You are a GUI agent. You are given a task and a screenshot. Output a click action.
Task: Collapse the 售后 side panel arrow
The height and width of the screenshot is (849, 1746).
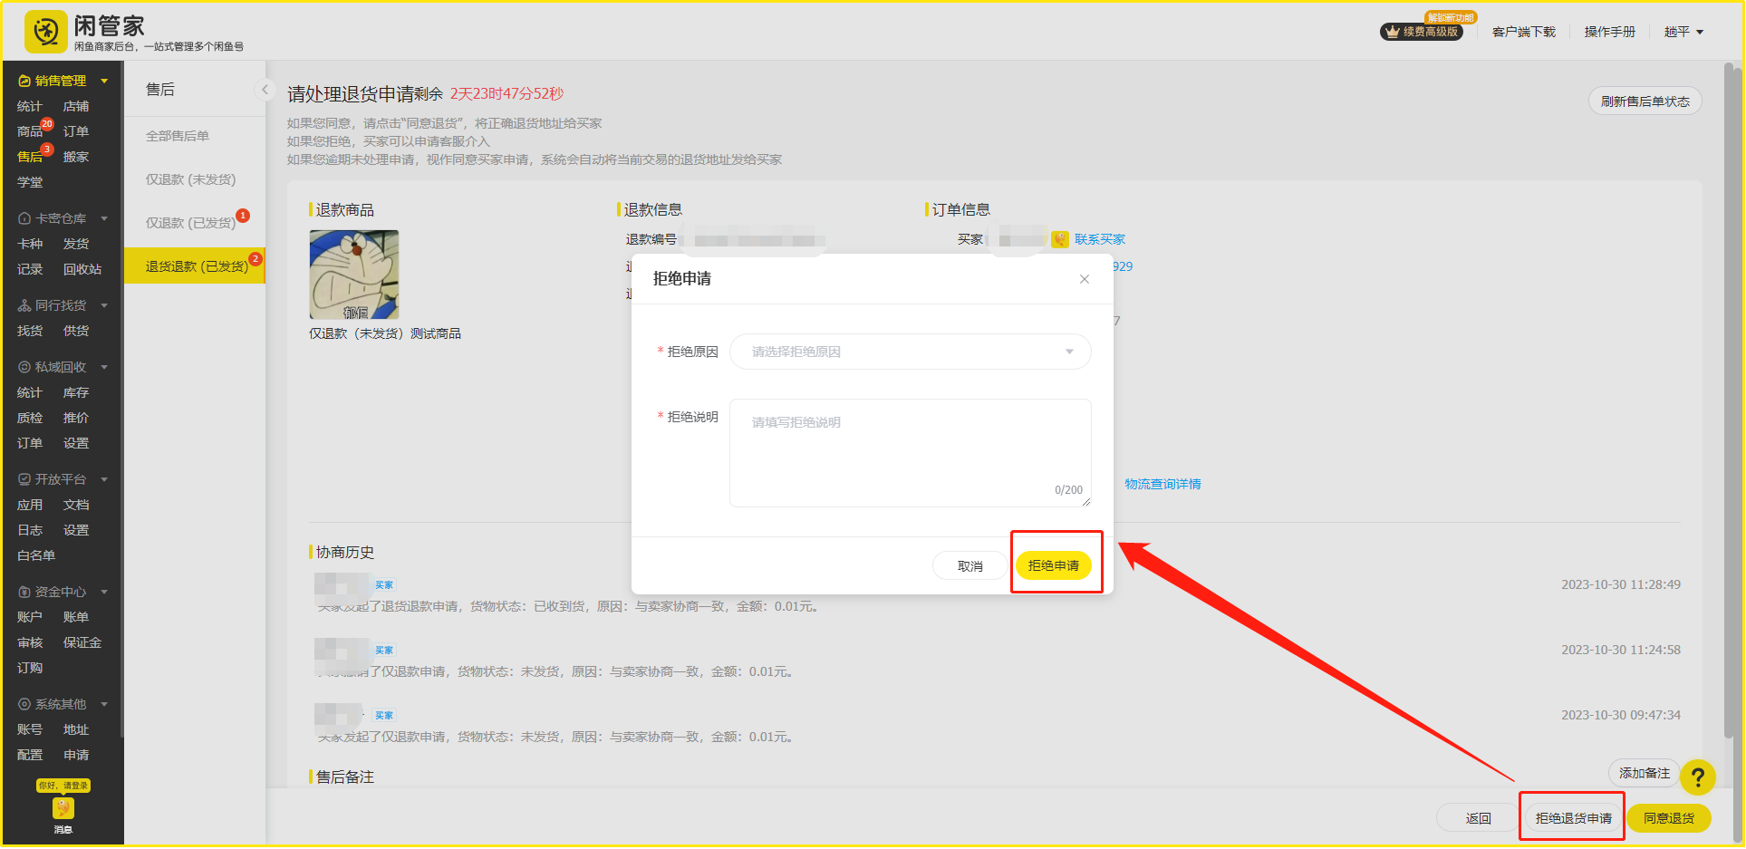tap(265, 89)
